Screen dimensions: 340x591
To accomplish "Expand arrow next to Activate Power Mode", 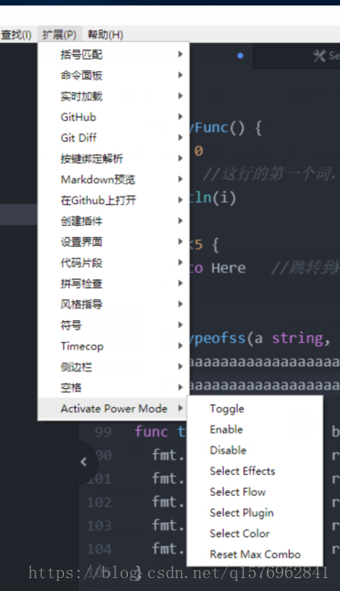I will 180,408.
